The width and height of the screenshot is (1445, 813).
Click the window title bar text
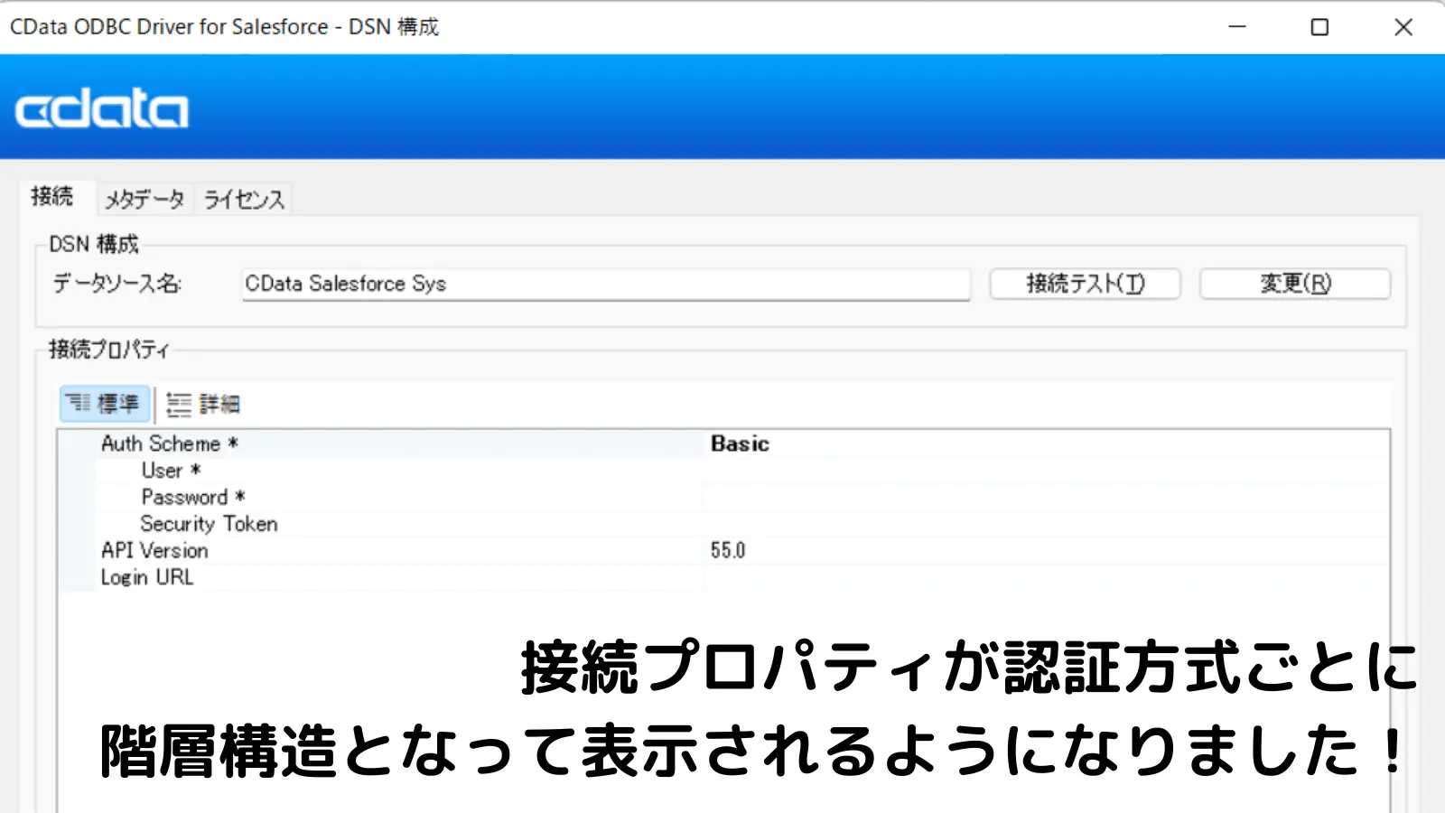(x=224, y=27)
